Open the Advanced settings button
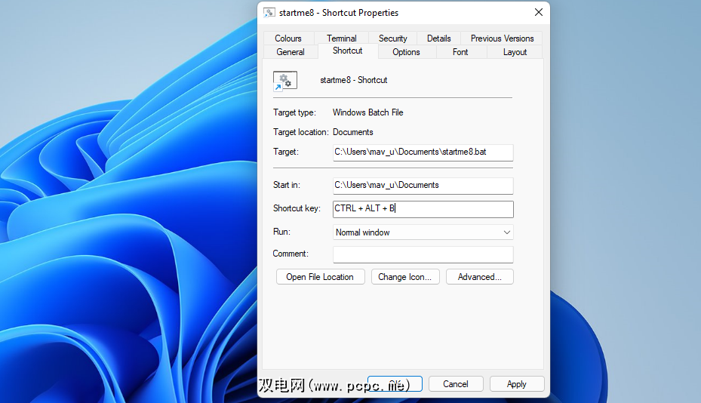This screenshot has width=701, height=403. point(480,277)
